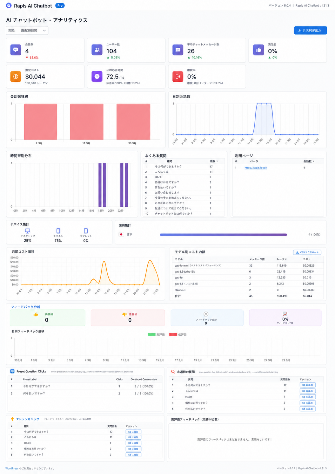
Task: Click the ナレッジギャップ heading
Action: click(28, 419)
